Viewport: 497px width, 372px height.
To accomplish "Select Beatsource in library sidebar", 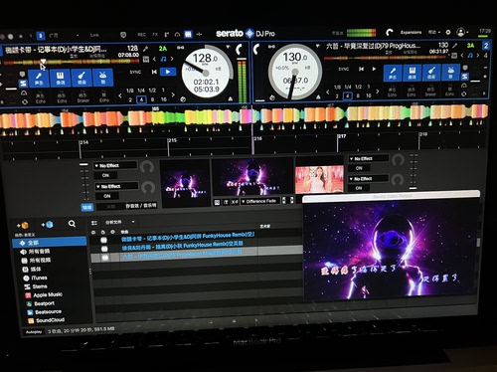I will tap(44, 312).
